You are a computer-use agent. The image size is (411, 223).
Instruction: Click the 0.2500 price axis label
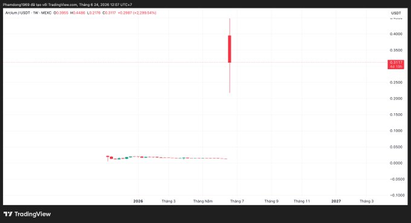(396, 83)
